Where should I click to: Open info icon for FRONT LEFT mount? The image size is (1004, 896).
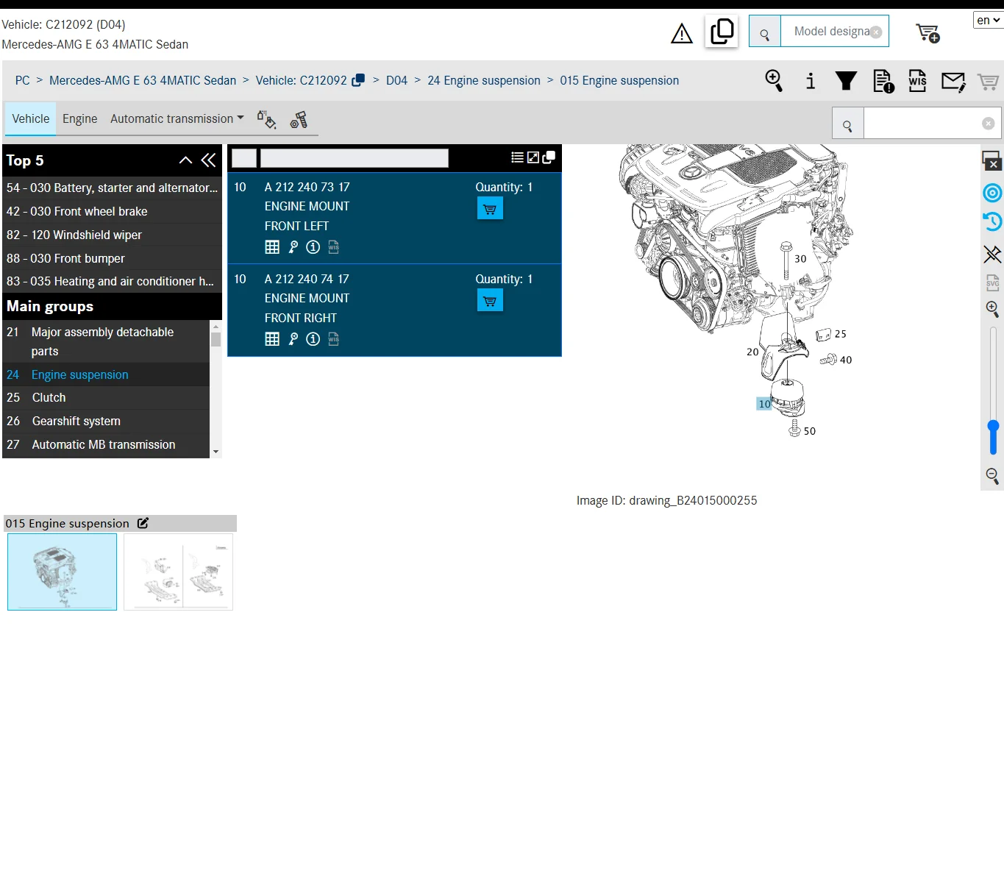(313, 247)
